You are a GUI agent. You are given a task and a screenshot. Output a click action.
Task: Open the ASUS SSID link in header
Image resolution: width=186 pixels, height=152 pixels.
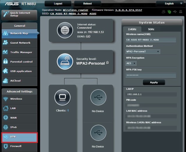click(93, 14)
